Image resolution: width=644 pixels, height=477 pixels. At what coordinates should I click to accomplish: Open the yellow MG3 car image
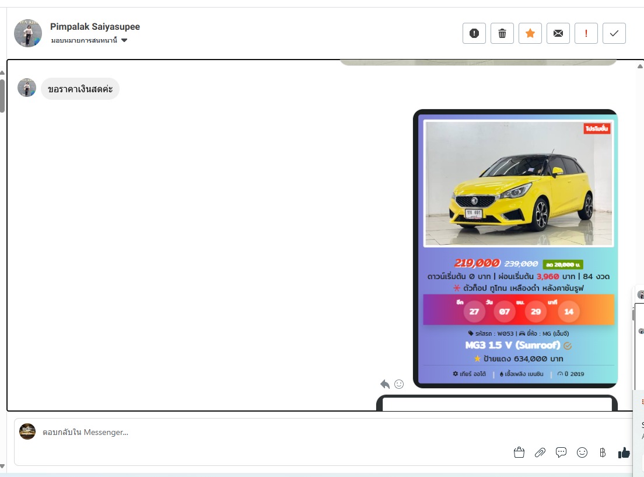(519, 183)
